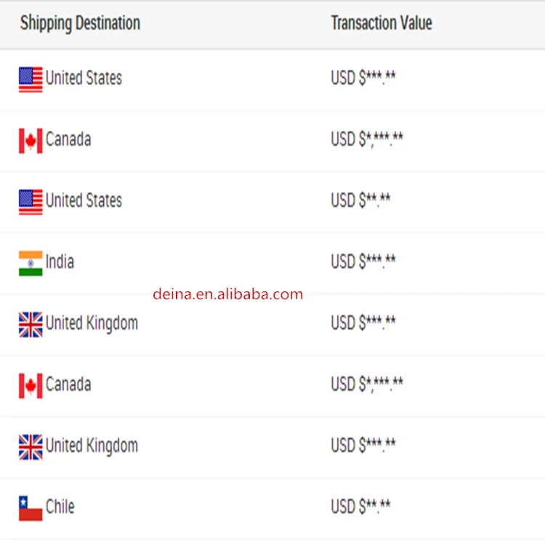The width and height of the screenshot is (545, 545).
Task: Open the deina.en.alibaba.com link
Action: (228, 294)
